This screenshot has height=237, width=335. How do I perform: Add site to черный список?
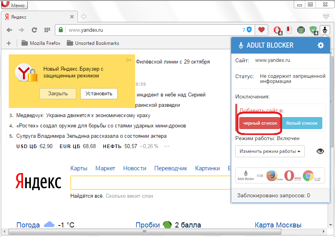click(260, 123)
